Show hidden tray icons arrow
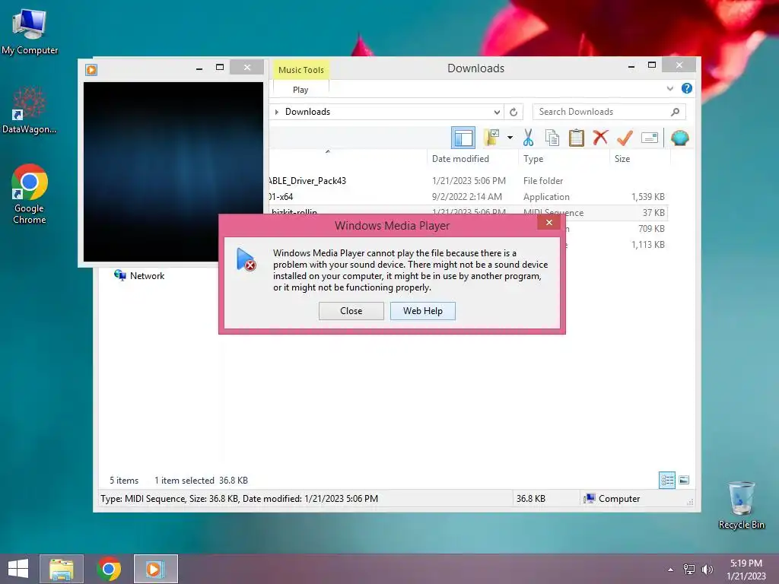Image resolution: width=779 pixels, height=584 pixels. [x=670, y=570]
